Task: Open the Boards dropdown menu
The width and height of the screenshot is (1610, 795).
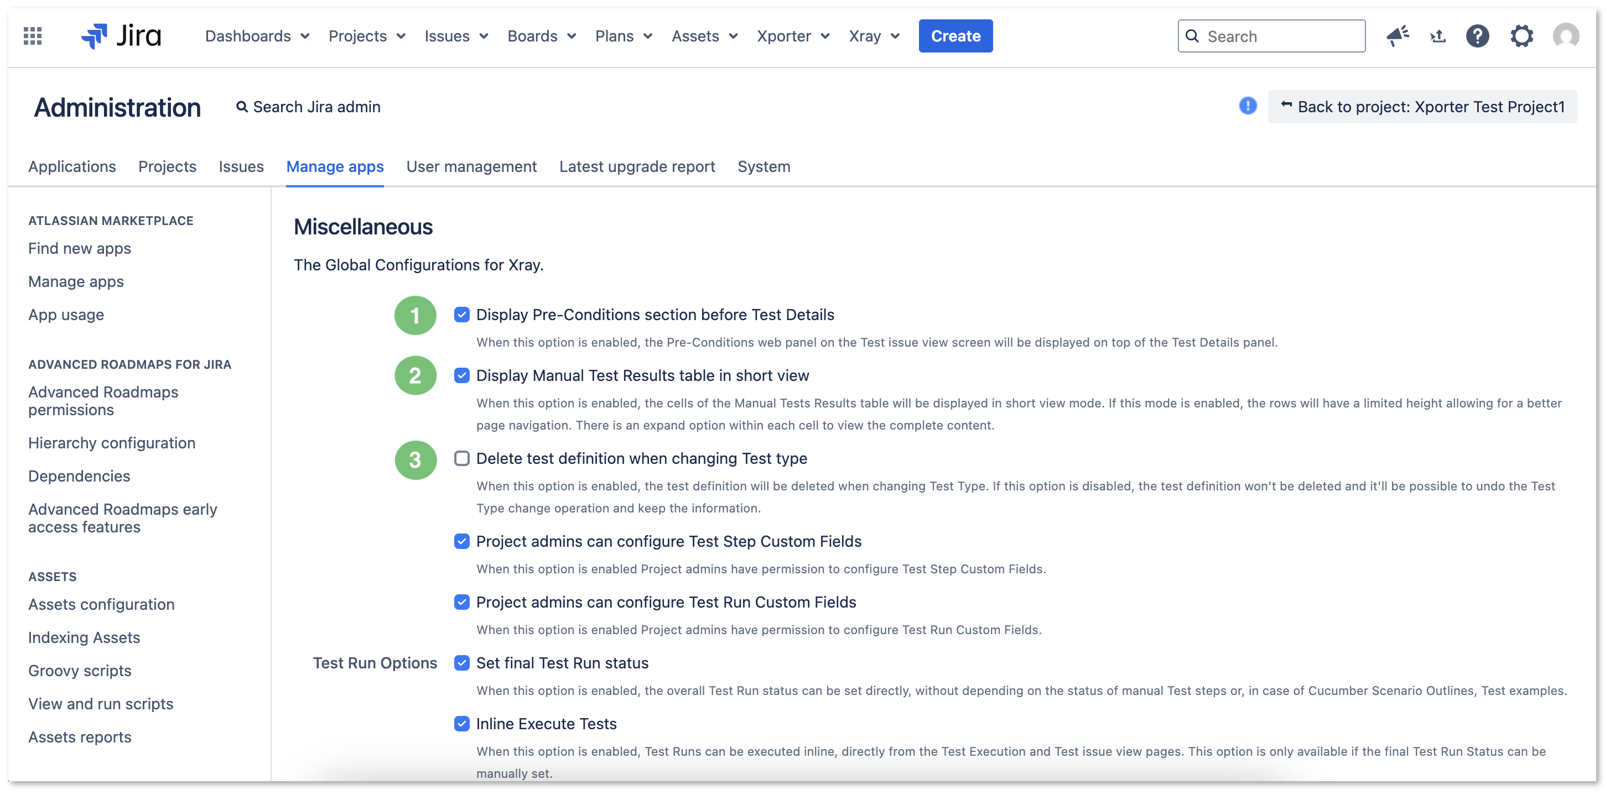Action: click(x=541, y=35)
